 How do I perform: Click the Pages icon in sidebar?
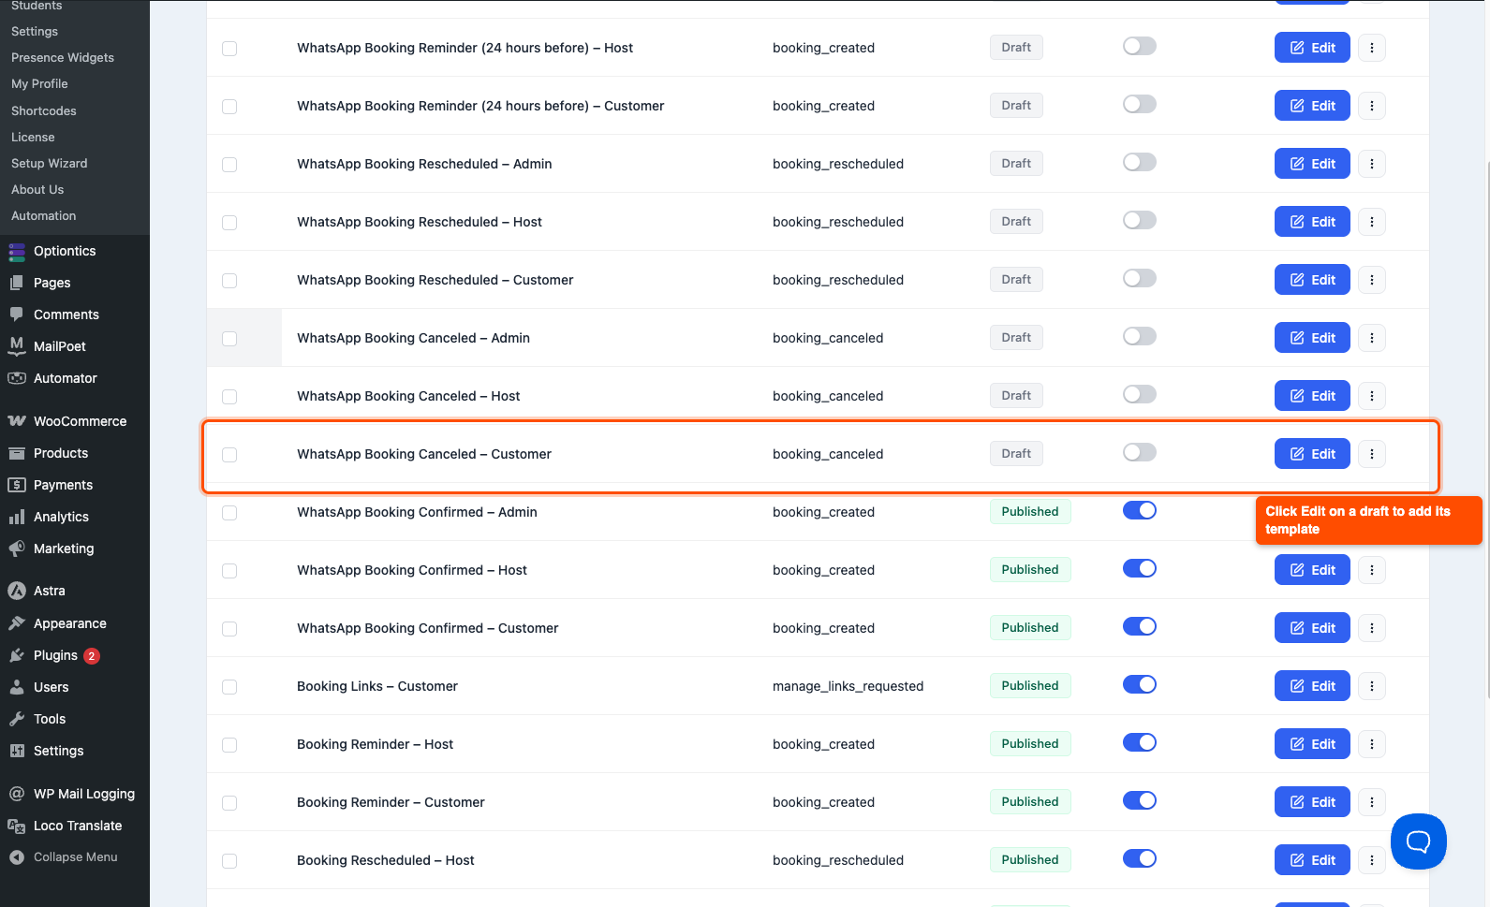17,283
